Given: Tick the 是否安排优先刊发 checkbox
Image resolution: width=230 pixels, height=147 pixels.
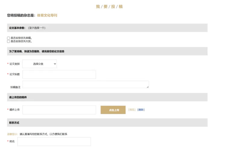Looking at the screenshot, I should coord(8,41).
